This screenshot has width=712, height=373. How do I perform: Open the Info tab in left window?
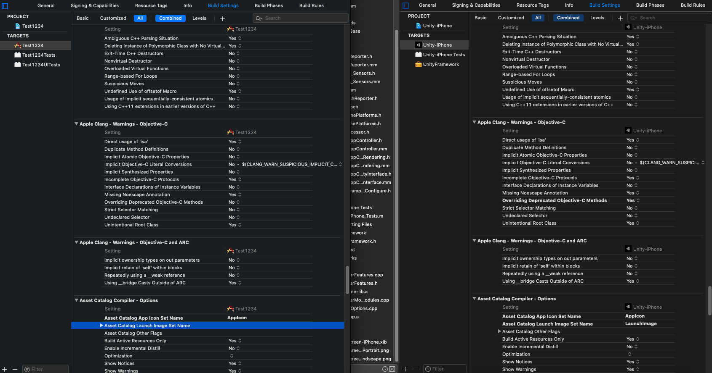tap(188, 6)
